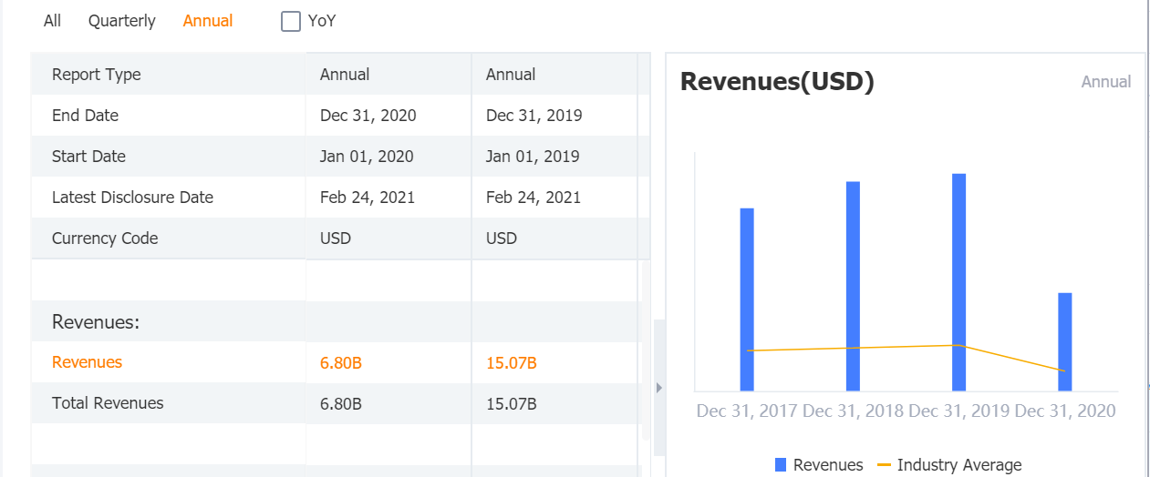The image size is (1150, 477).
Task: Click the Dec 31, 2017 revenue bar
Action: pos(747,300)
